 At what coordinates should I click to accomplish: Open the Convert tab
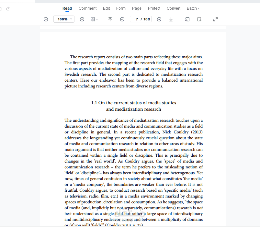pos(174,8)
